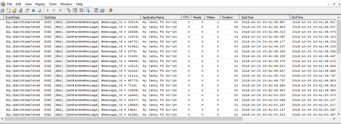Select the row with @message_id = 28488
Viewport: 341px width, 124px height.
168,32
